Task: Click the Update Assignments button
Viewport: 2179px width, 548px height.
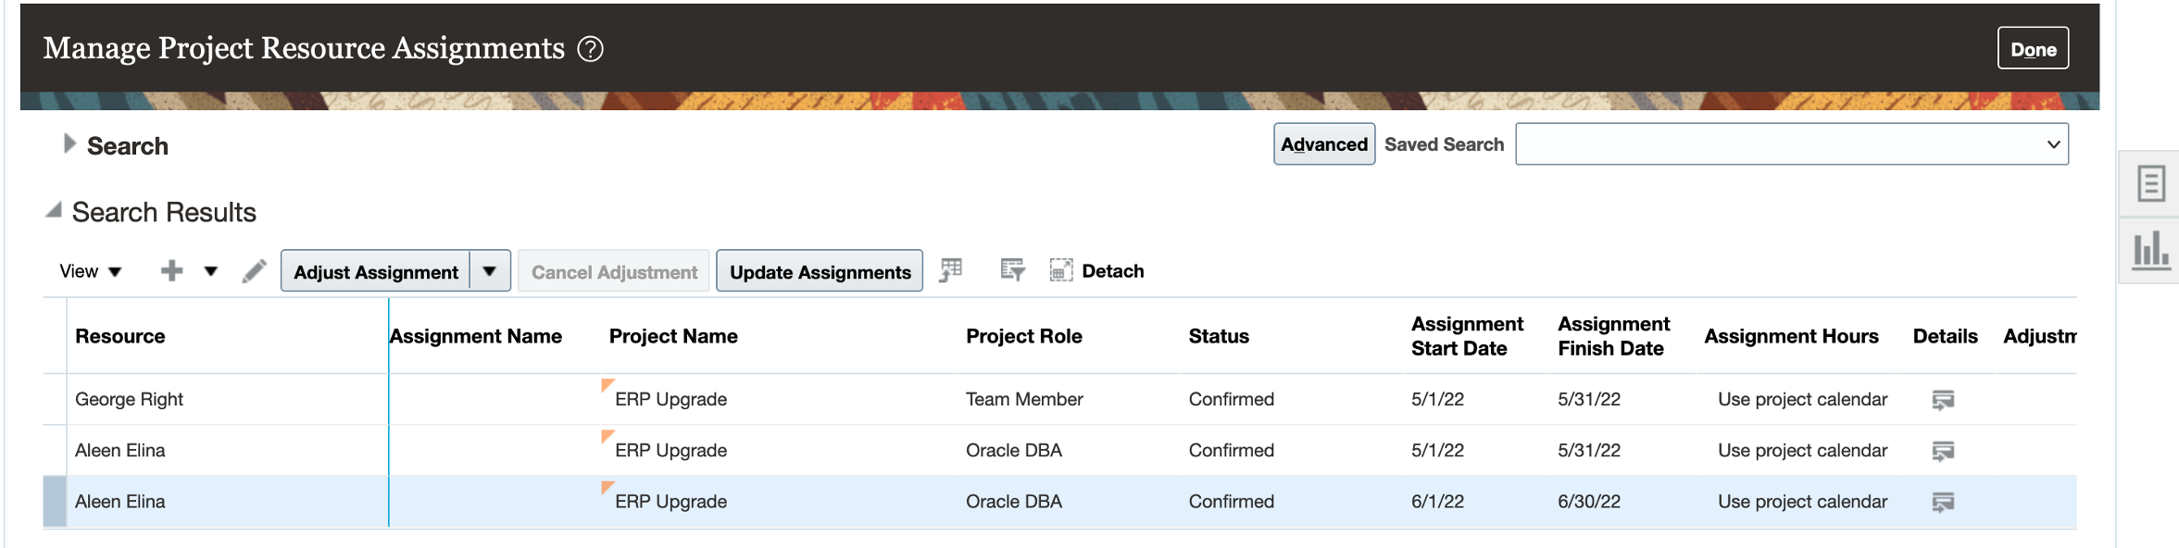Action: pyautogui.click(x=820, y=271)
